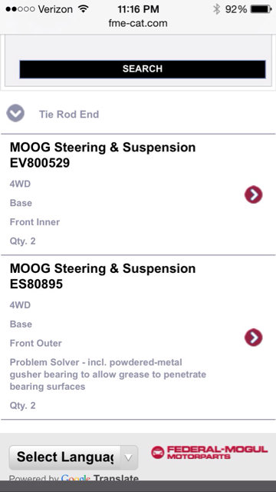Tap the fme-cat.com address bar
276x492 pixels.
click(138, 23)
